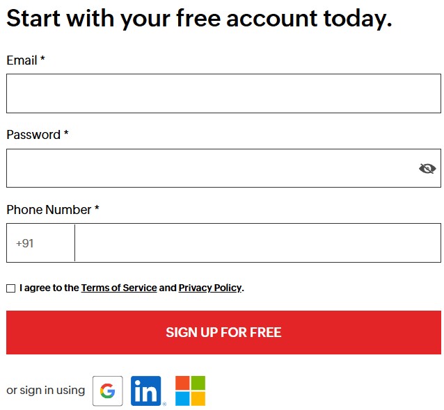Viewport: 444px width, 410px height.
Task: Focus the Email input field
Action: click(x=223, y=94)
